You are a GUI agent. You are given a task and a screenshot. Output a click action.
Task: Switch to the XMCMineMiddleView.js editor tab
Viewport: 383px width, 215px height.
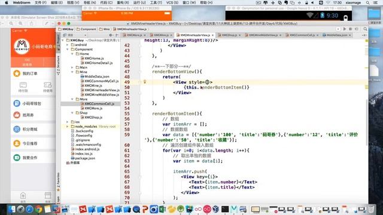pos(263,35)
